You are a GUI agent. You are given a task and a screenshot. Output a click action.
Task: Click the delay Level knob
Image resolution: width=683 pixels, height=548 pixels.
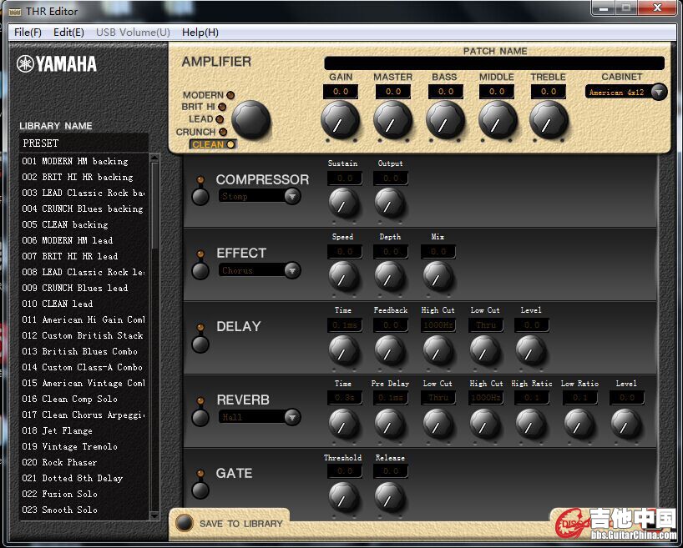pos(530,350)
